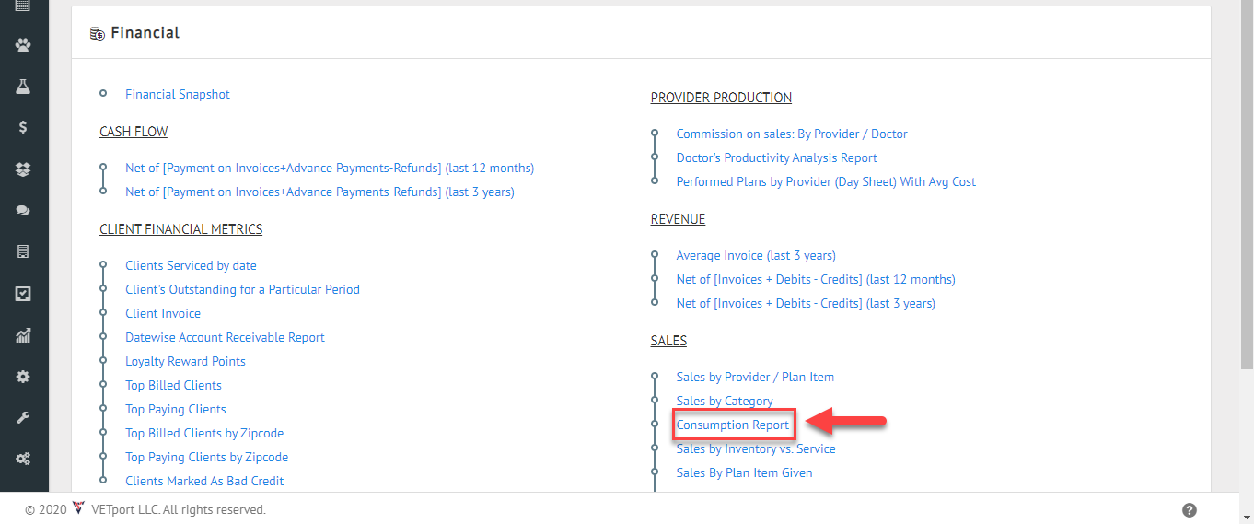Open Sales By Plan Item Given
Image resolution: width=1254 pixels, height=524 pixels.
[744, 472]
